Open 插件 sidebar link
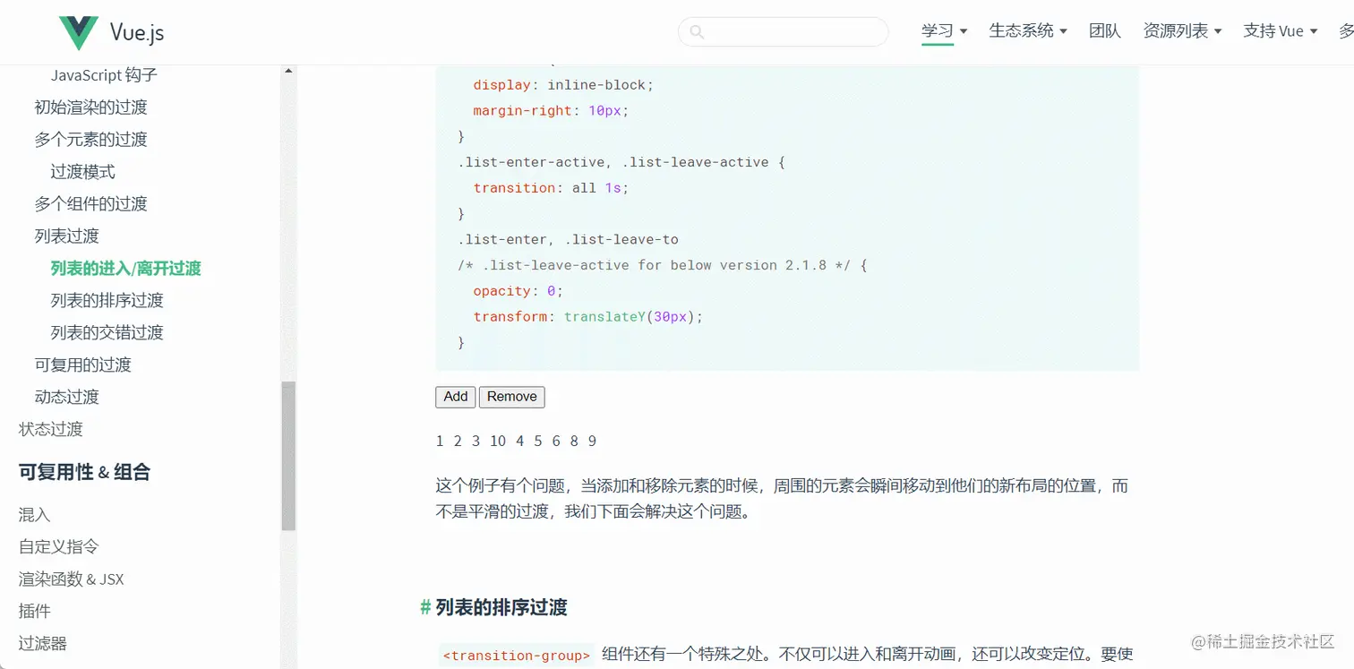1354x669 pixels. tap(34, 612)
